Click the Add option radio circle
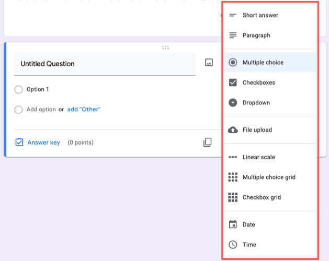Viewport: 329px width, 261px height. pyautogui.click(x=19, y=110)
